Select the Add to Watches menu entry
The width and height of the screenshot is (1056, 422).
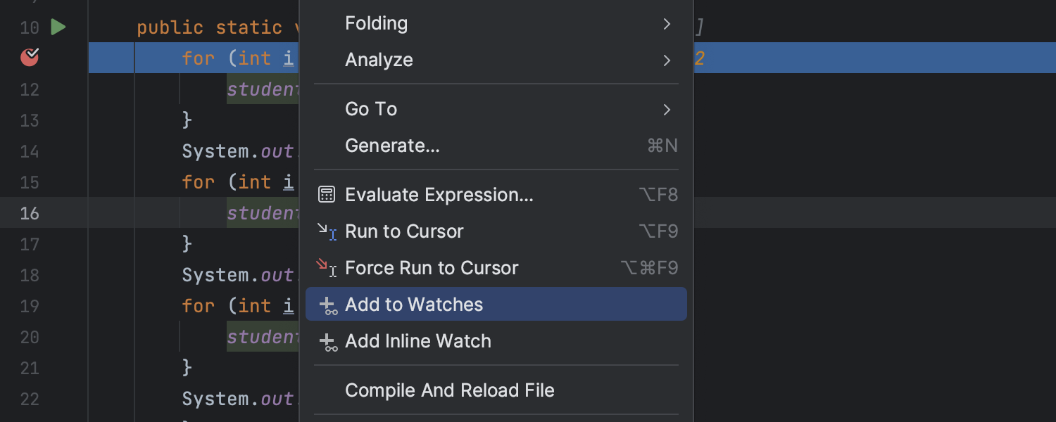[x=496, y=304]
